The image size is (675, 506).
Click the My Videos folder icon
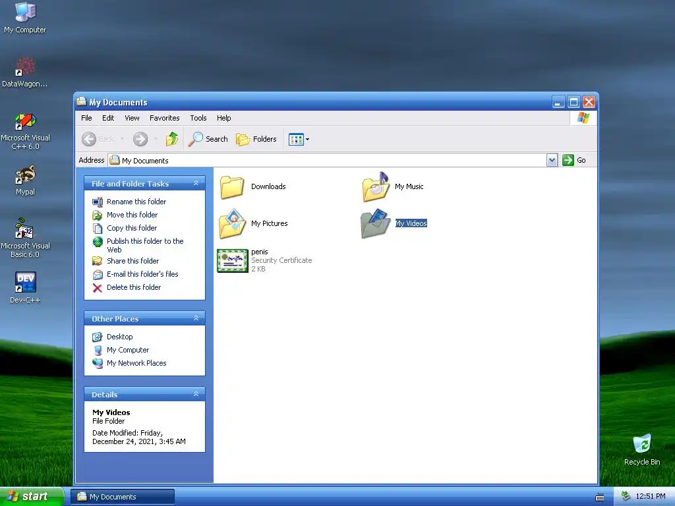[x=376, y=224]
